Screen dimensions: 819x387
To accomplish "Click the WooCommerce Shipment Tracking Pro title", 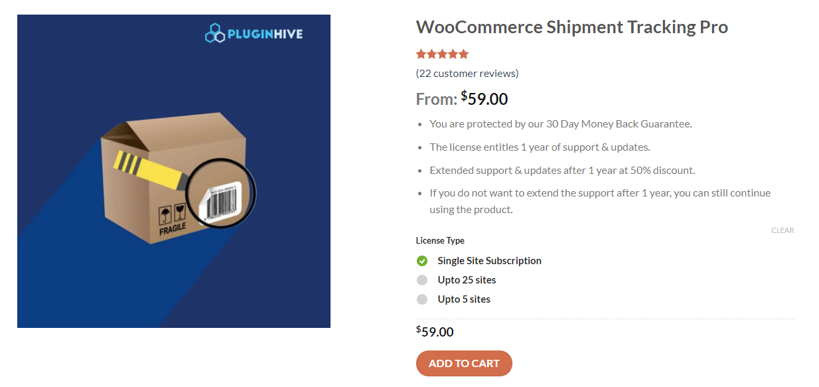I will pos(571,27).
